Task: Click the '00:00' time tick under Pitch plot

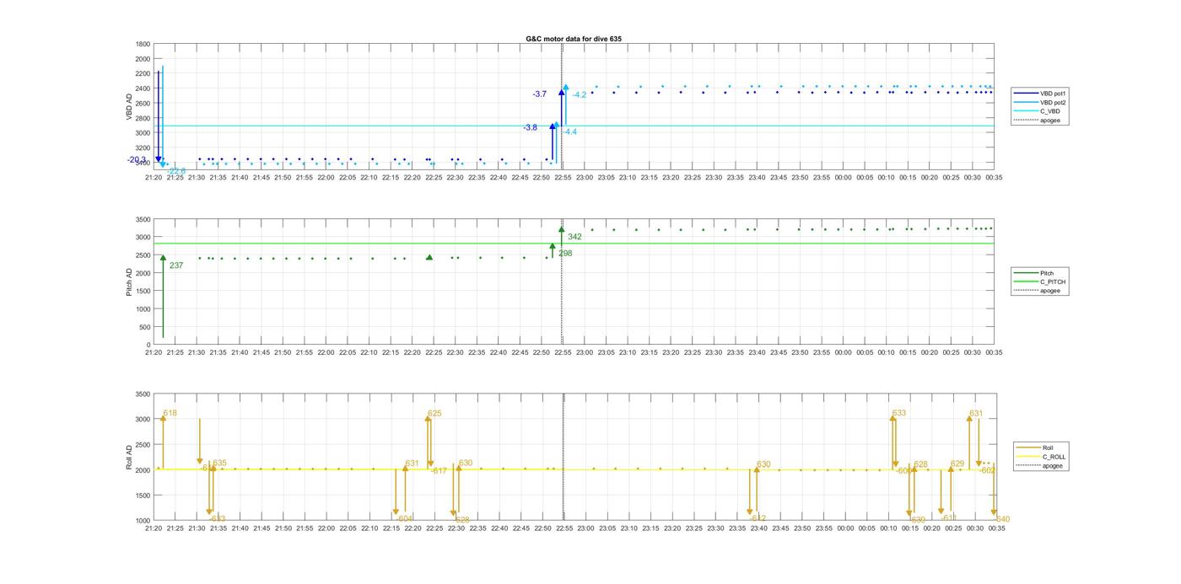Action: pos(844,352)
